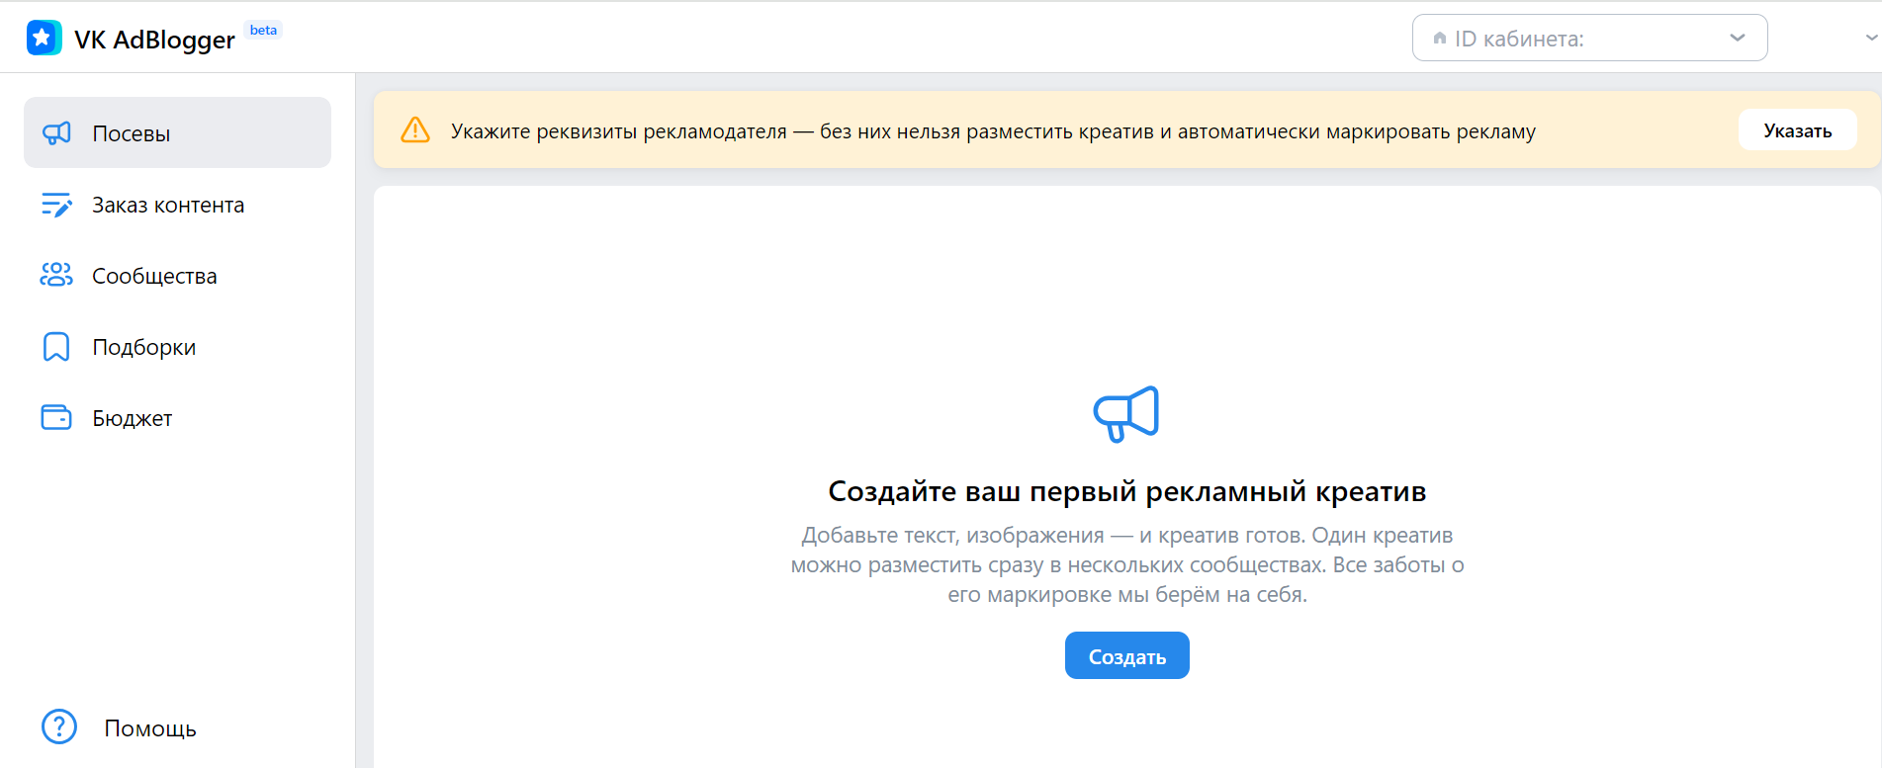Open the Бюджет section
This screenshot has width=1882, height=768.
[x=177, y=418]
